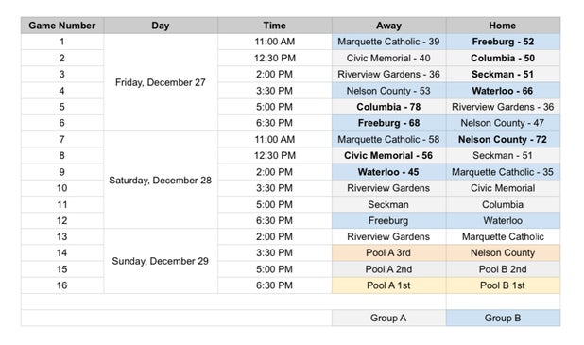Select the Group A legend cell
The height and width of the screenshot is (345, 584).
point(388,318)
